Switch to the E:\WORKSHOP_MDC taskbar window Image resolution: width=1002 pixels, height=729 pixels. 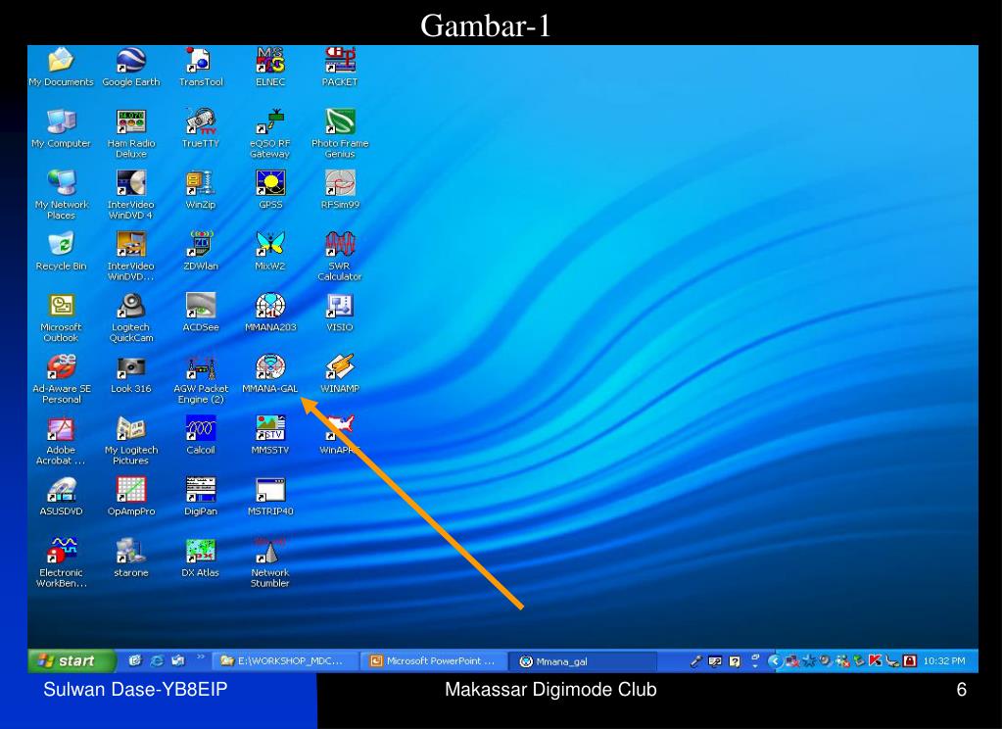284,661
